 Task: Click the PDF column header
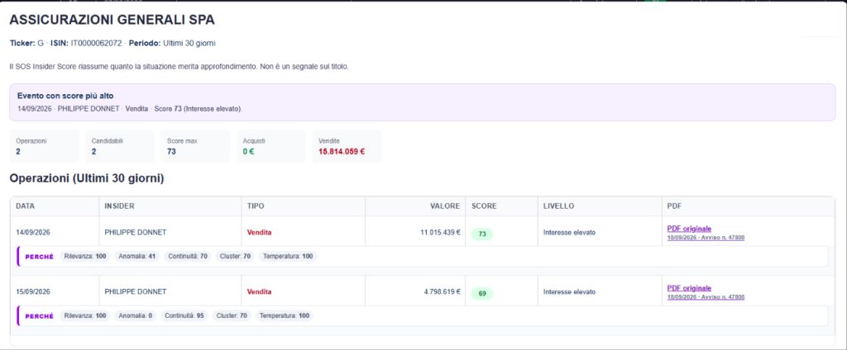pos(748,206)
